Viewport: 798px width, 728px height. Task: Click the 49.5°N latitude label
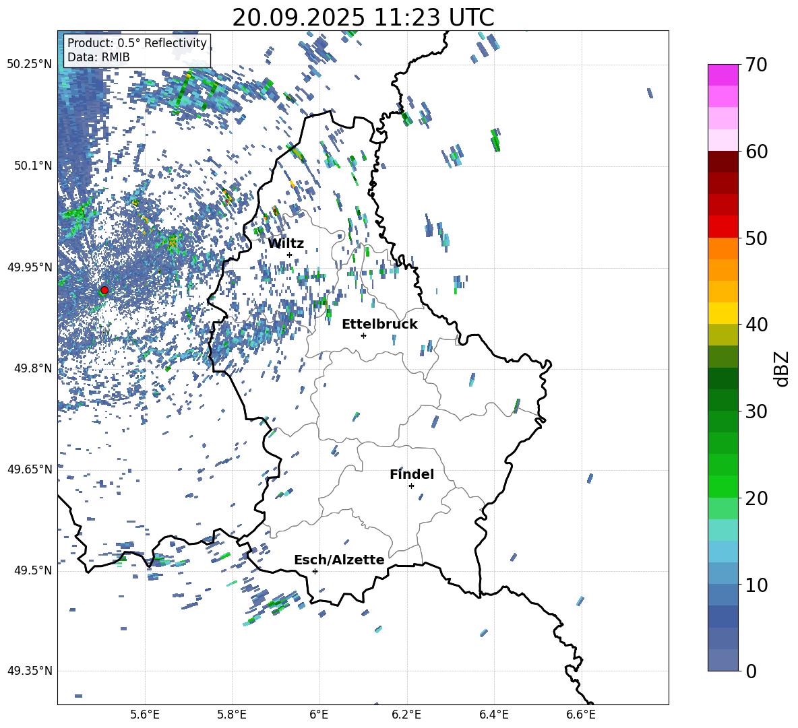(x=33, y=570)
